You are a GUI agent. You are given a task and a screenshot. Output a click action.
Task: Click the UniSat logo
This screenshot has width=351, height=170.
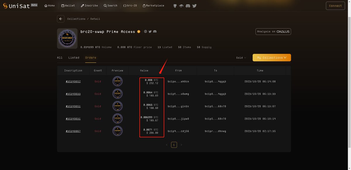(x=16, y=6)
